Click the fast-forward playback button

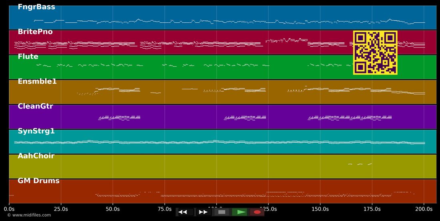[204, 212]
